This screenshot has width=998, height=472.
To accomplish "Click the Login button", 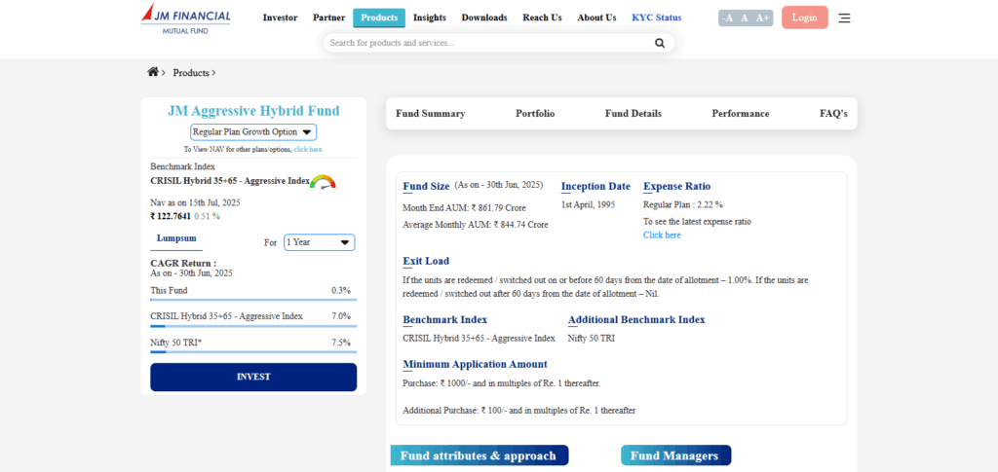I will coord(804,18).
